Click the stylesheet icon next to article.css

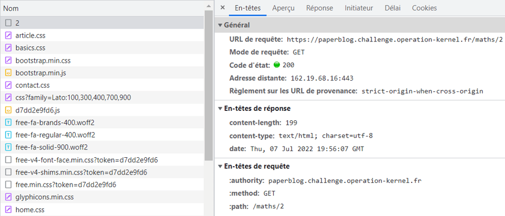click(8, 35)
